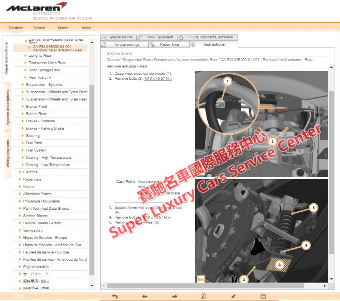Open the Marks tab
340x301 pixels.
coord(63,28)
